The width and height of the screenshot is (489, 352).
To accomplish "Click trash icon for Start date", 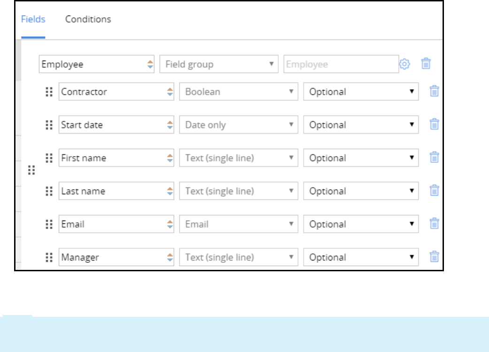I will [x=435, y=125].
